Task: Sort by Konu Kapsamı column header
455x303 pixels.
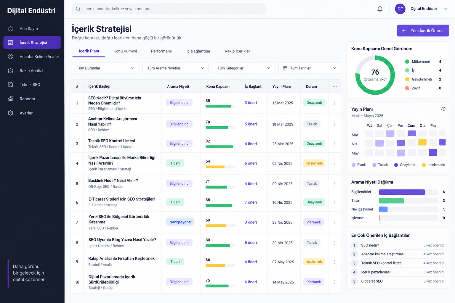Action: click(218, 87)
